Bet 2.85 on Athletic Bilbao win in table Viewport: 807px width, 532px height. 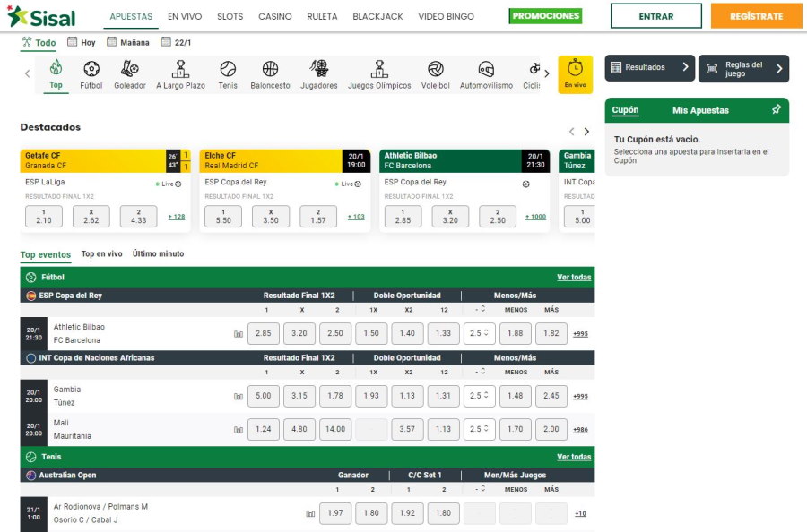tap(264, 333)
